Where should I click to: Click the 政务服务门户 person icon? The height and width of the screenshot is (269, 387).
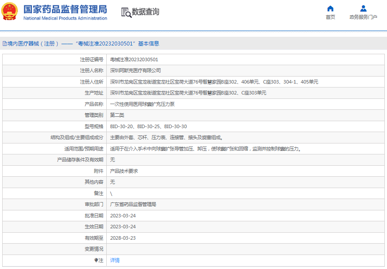coord(363,9)
